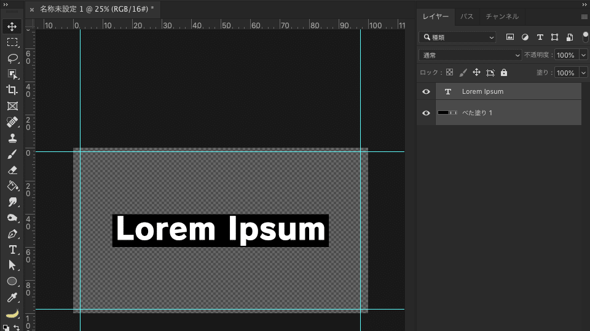
Task: Toggle artboard auto-nesting lock
Action: point(490,72)
